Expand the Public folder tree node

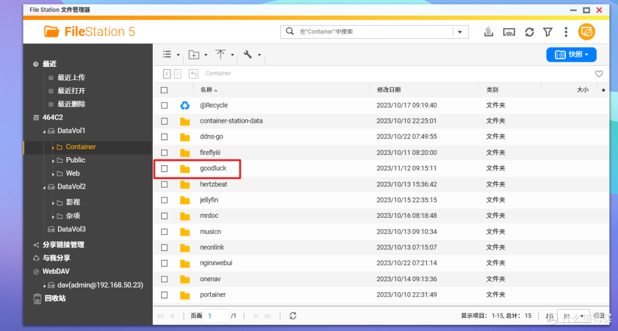(x=53, y=161)
